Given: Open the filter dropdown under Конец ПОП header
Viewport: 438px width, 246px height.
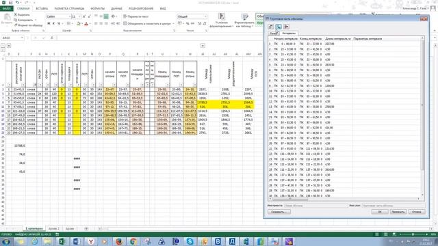Looking at the screenshot, I should coord(181,85).
